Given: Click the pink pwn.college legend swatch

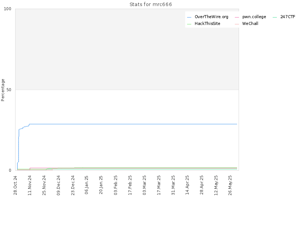Looking at the screenshot, I should coord(237,17).
